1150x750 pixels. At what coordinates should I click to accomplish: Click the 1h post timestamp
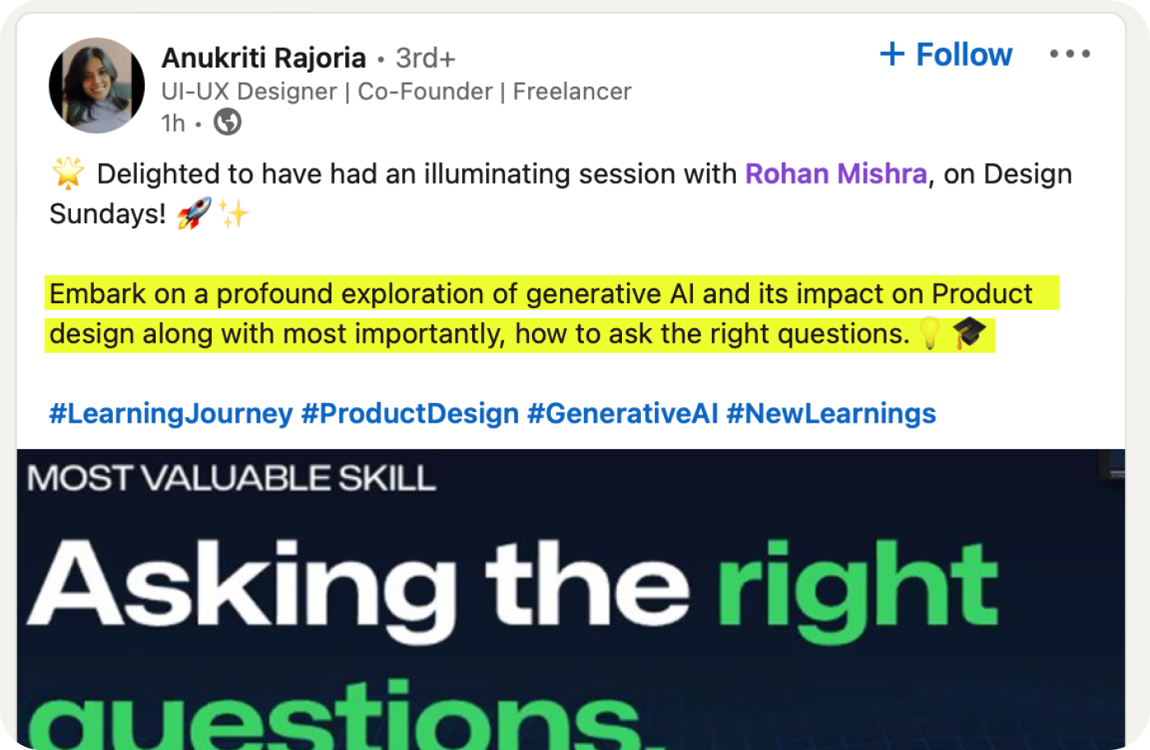173,123
